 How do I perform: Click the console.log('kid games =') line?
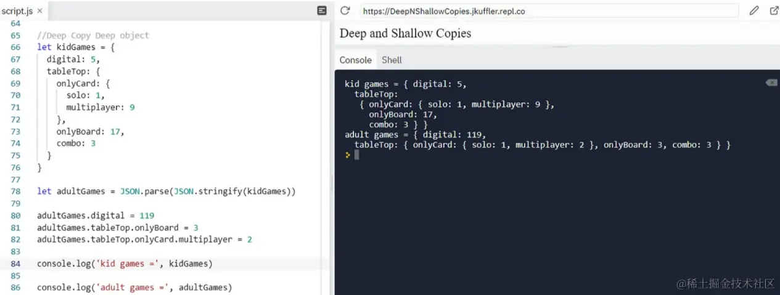click(125, 264)
